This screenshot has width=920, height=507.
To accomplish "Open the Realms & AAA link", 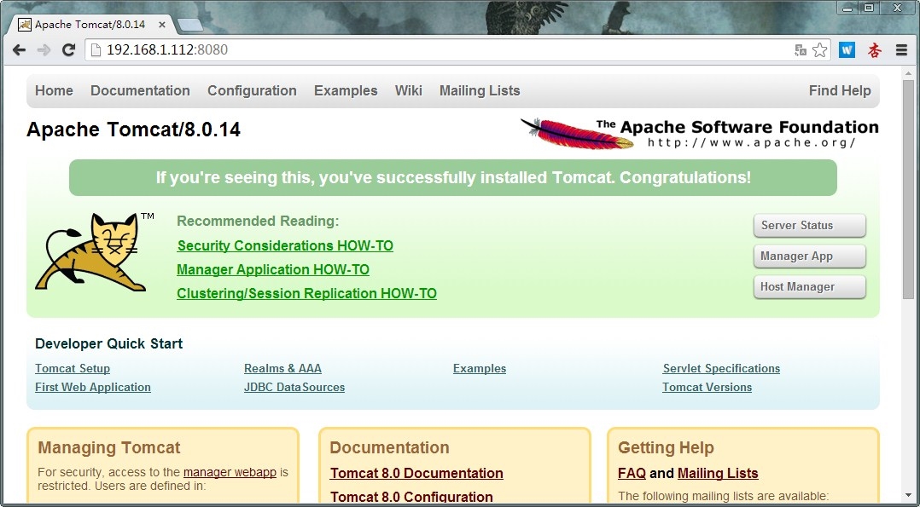I will click(x=282, y=369).
